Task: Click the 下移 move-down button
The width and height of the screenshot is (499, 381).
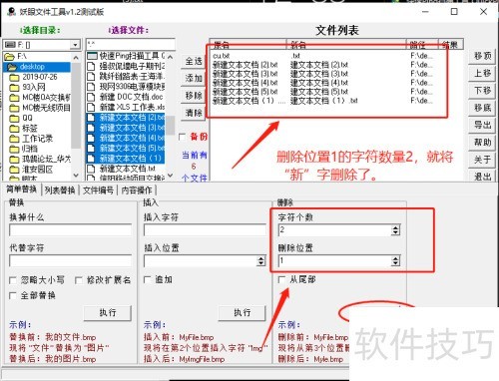Action: coord(482,91)
